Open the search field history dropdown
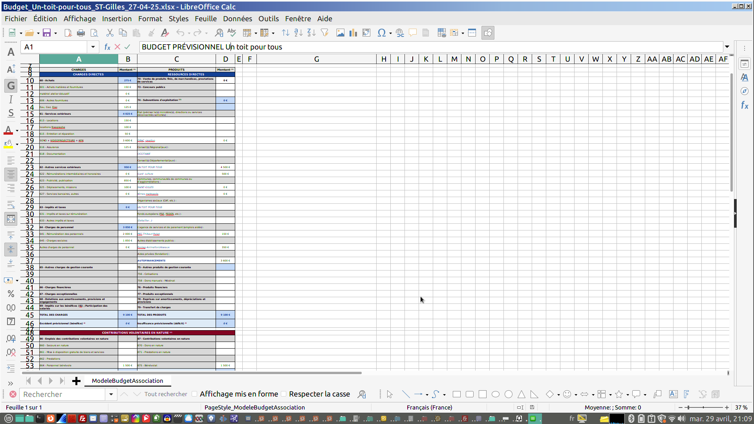754x424 pixels. [x=111, y=394]
